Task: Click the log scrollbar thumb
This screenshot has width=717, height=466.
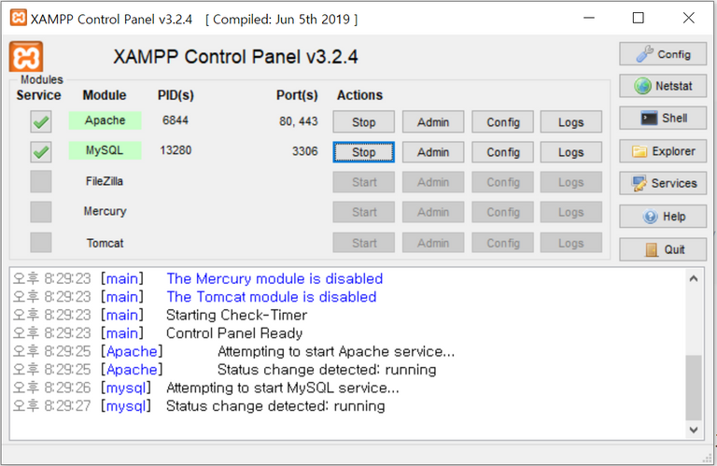Action: point(694,388)
